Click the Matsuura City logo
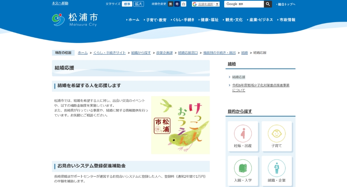 [x=75, y=20]
